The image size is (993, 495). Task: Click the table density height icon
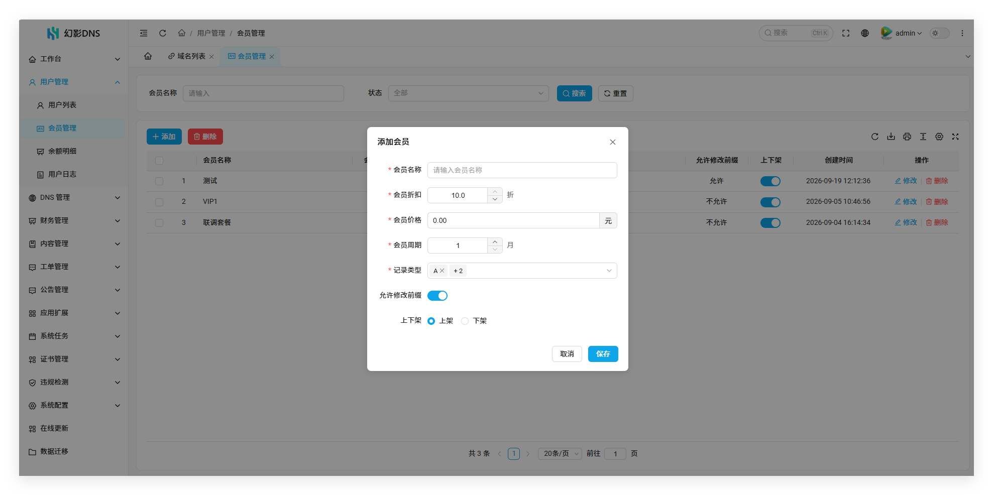point(923,137)
